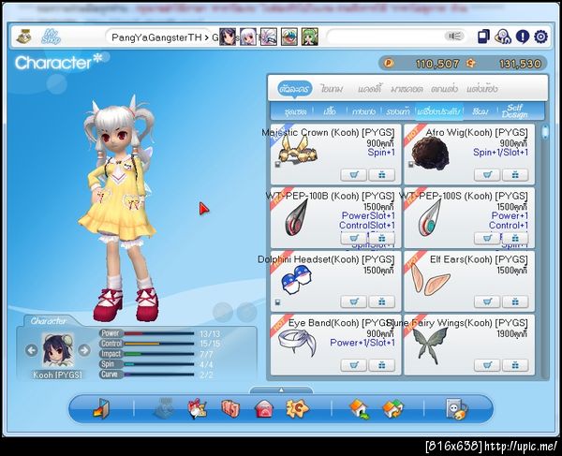562x456 pixels.
Task: Gift the Dolphini Headset item
Action: (x=382, y=302)
